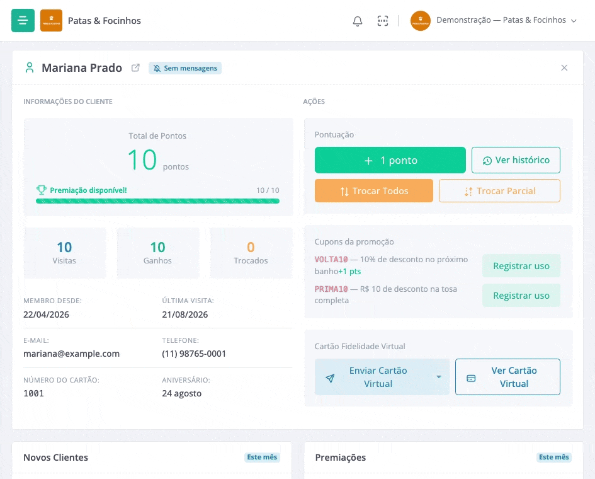This screenshot has height=479, width=595.
Task: Click Este mês badge on Novos Clientes
Action: 262,457
